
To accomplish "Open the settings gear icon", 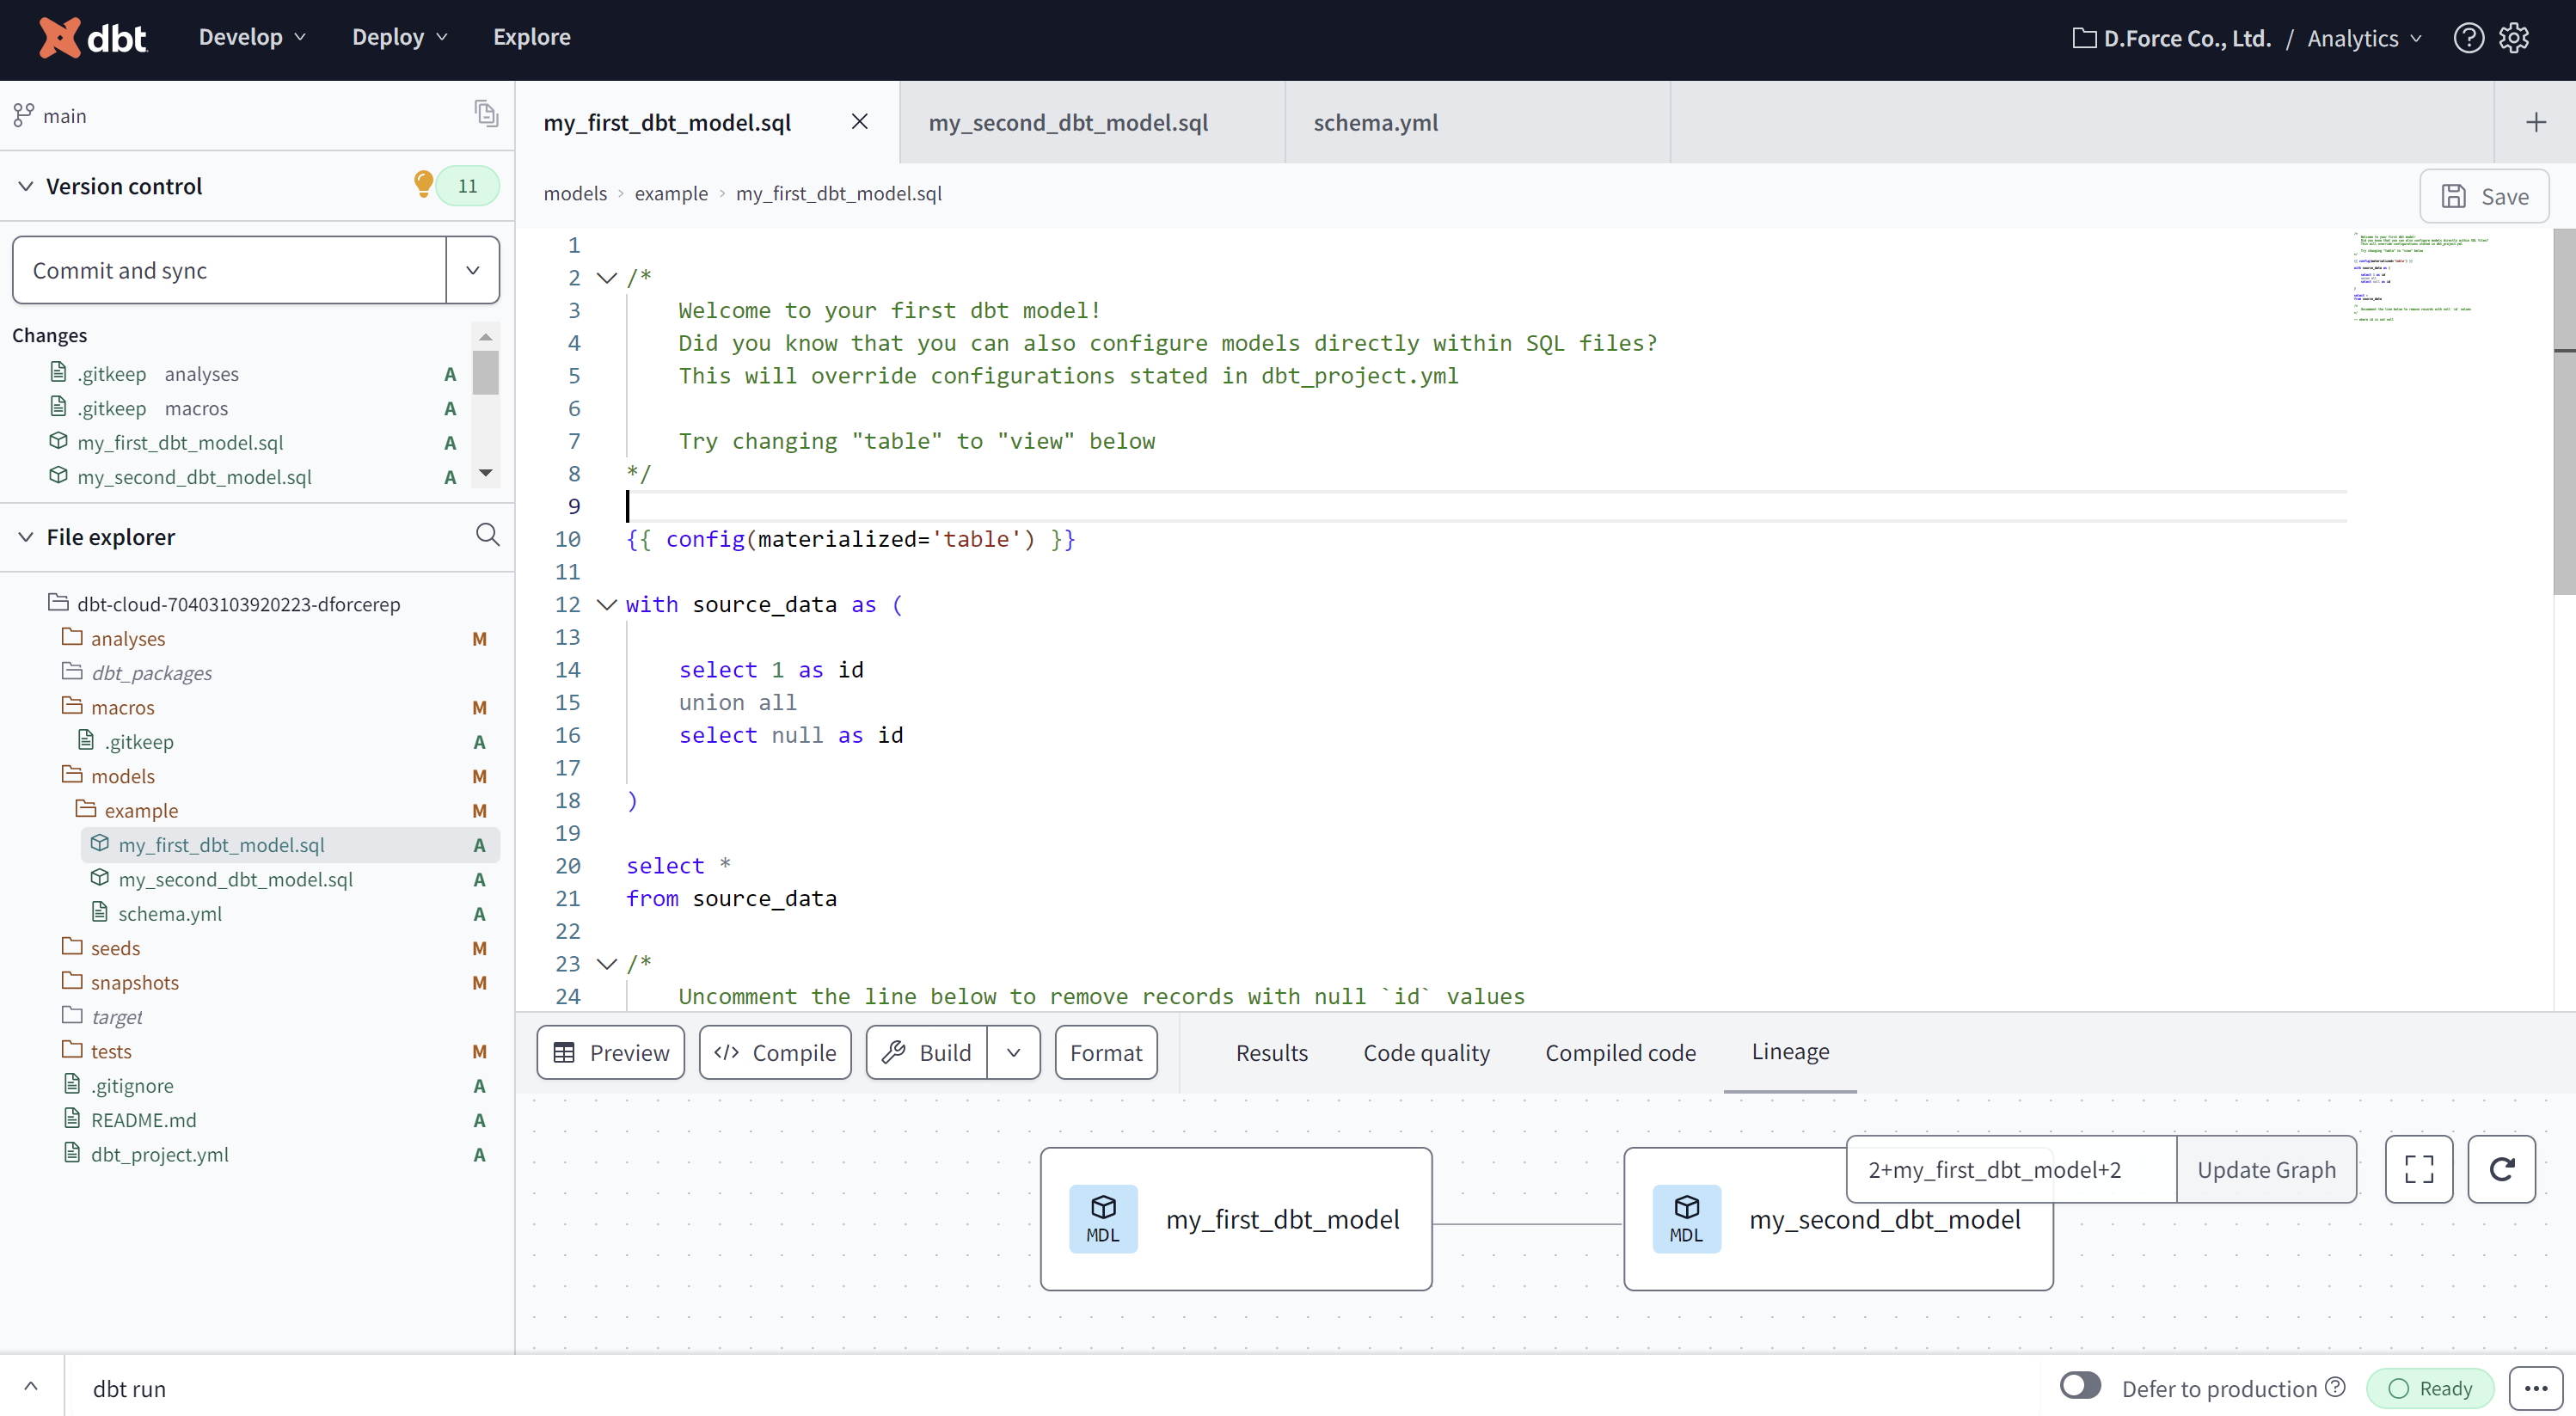I will (x=2516, y=37).
